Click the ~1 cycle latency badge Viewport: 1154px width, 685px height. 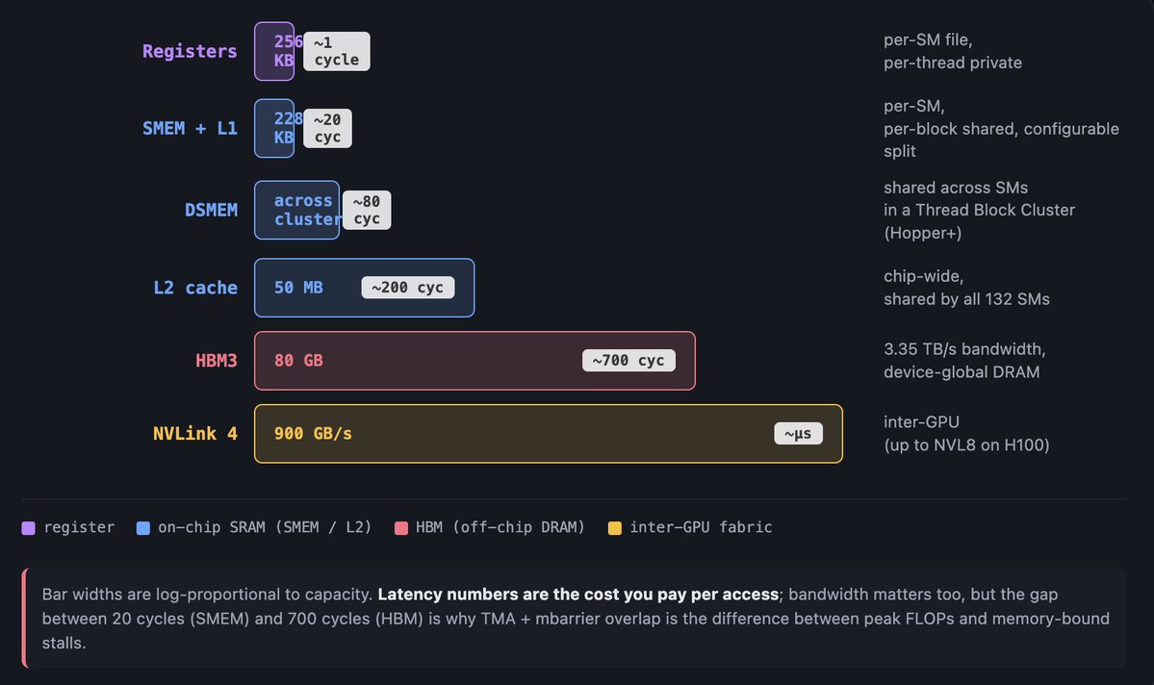337,51
